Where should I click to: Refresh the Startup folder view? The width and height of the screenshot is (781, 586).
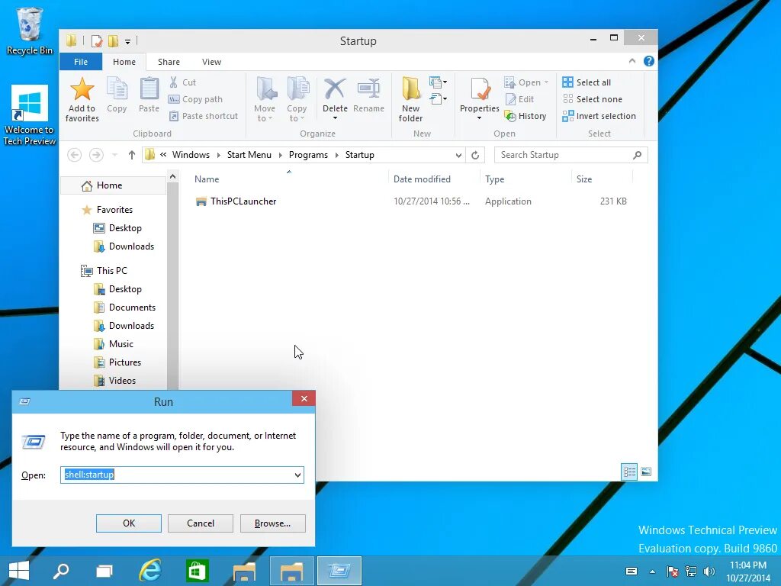pos(475,155)
